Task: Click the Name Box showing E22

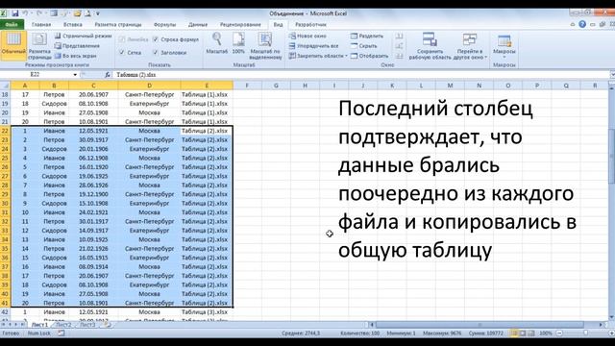Action: point(36,75)
